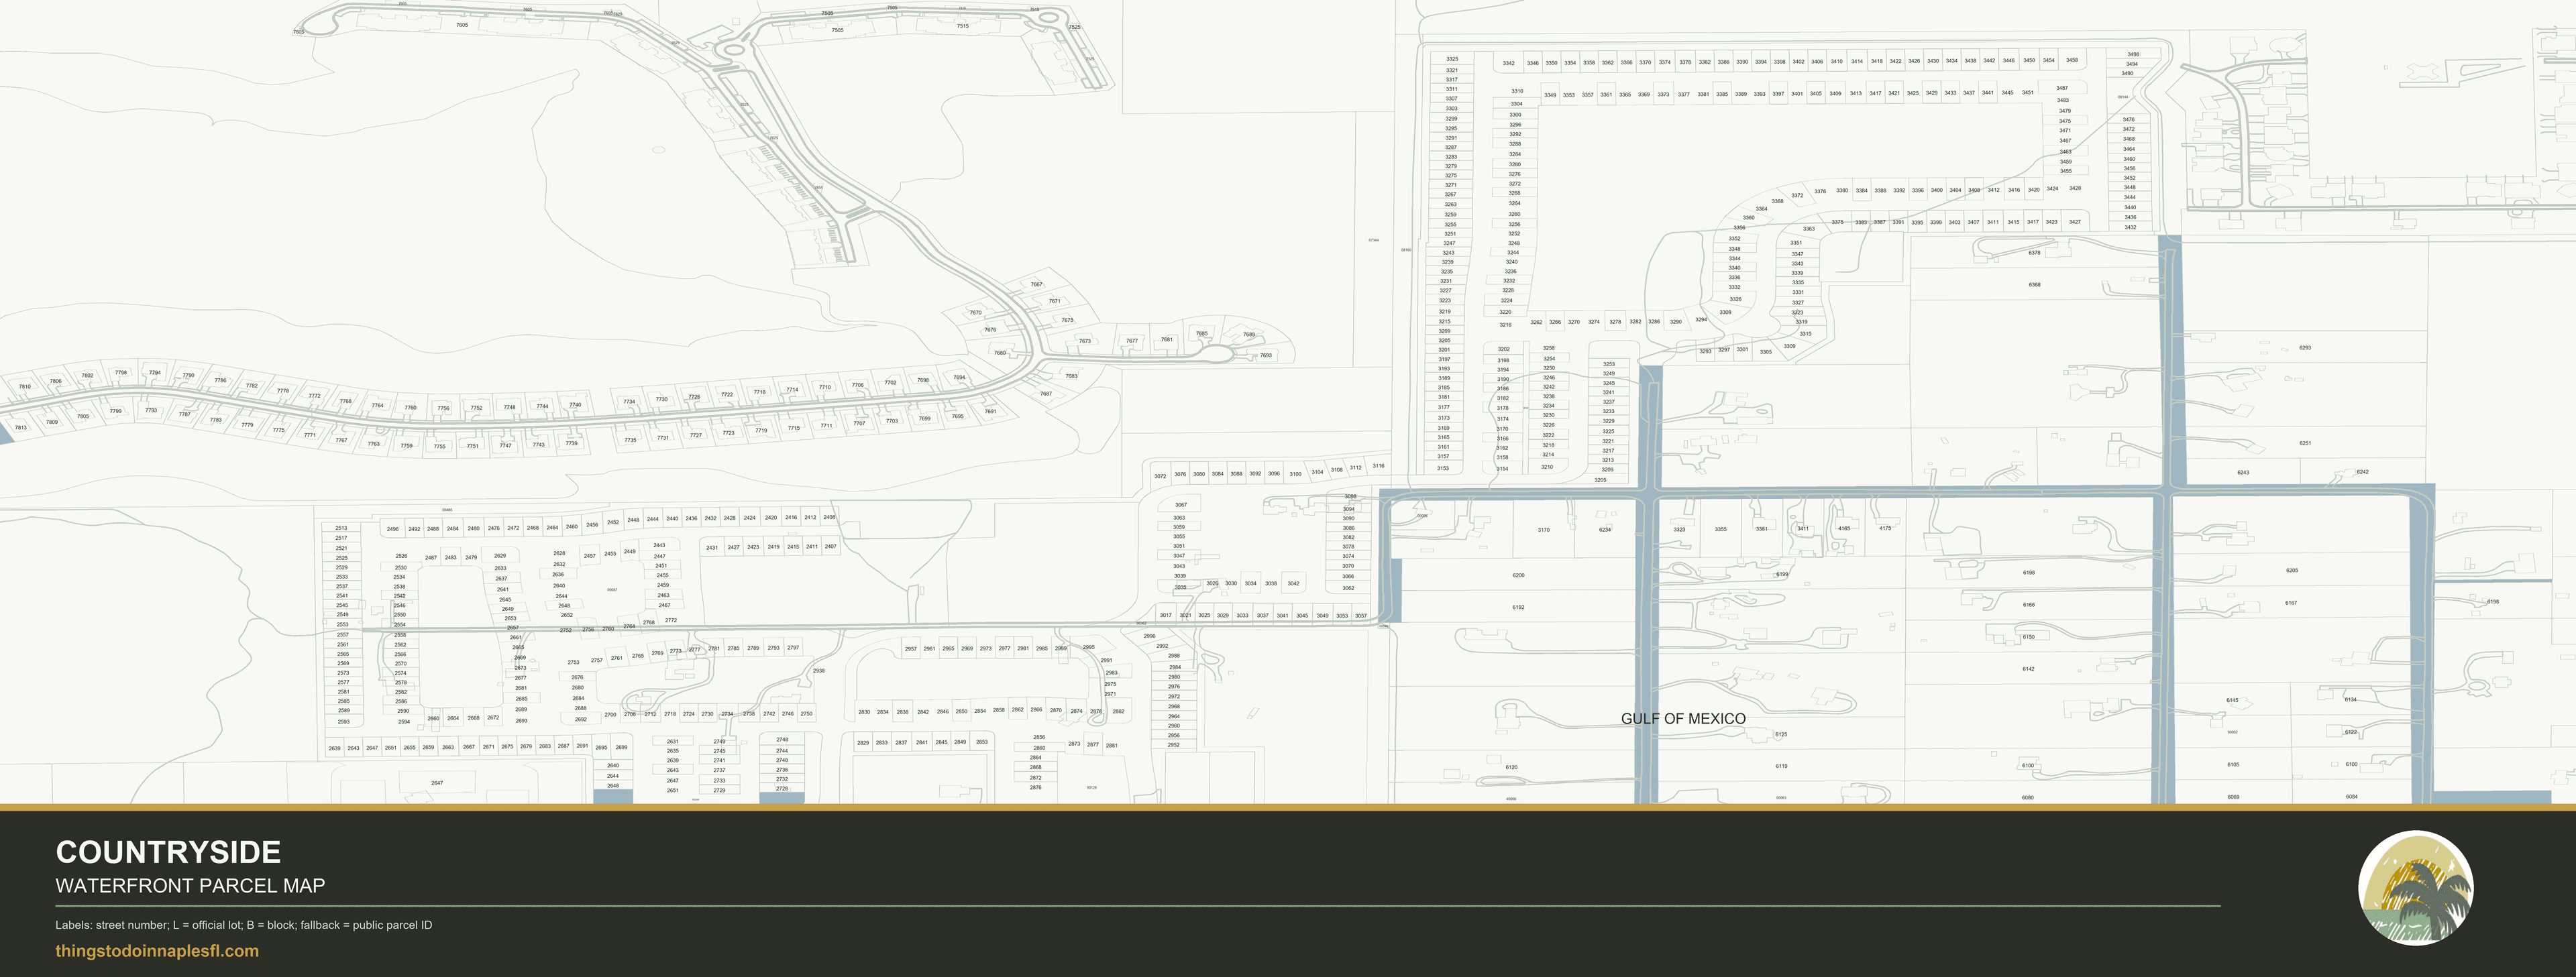Click the WATERFRONT PARCEL MAP subtitle
Screen dimensions: 2576x977
[x=190, y=886]
